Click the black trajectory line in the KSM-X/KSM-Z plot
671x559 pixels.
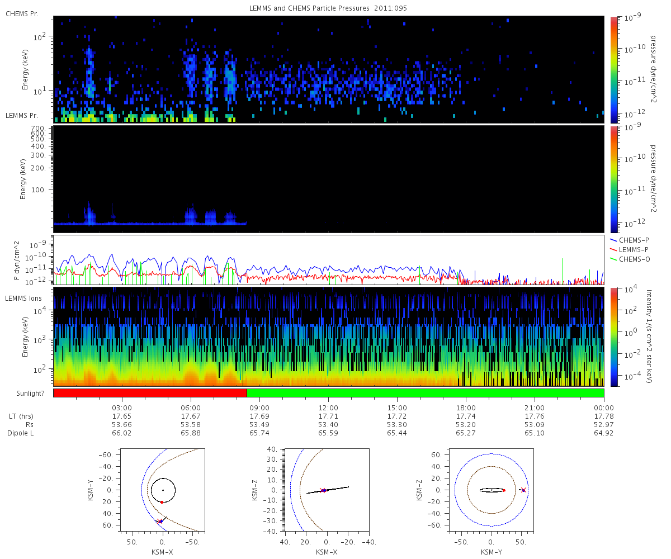[328, 490]
